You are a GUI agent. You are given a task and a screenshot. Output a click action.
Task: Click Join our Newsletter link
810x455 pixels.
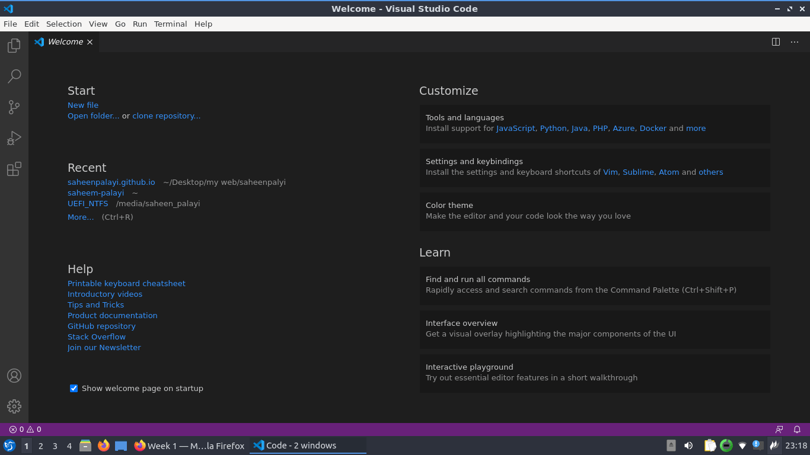coord(104,348)
